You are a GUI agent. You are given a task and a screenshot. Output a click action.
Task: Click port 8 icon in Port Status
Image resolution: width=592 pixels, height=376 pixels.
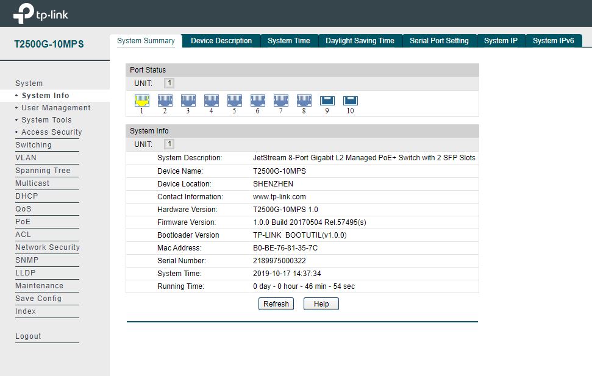pyautogui.click(x=304, y=101)
